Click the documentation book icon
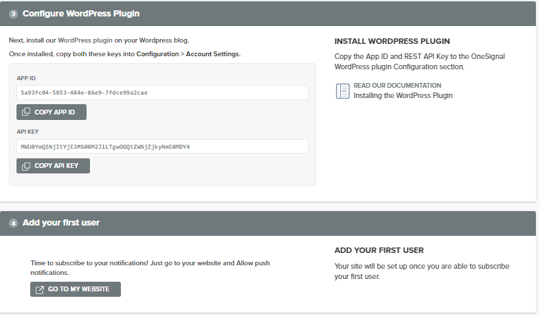Screen dimensions: 540x316 (x=343, y=91)
